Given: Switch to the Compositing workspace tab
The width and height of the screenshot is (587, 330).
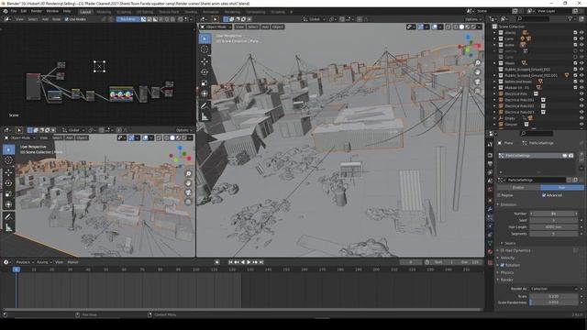Looking at the screenshot, I should pos(255,12).
